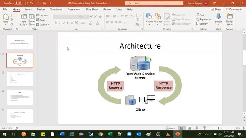Click into the Search box
This screenshot has width=246, height=138.
(x=154, y=3)
